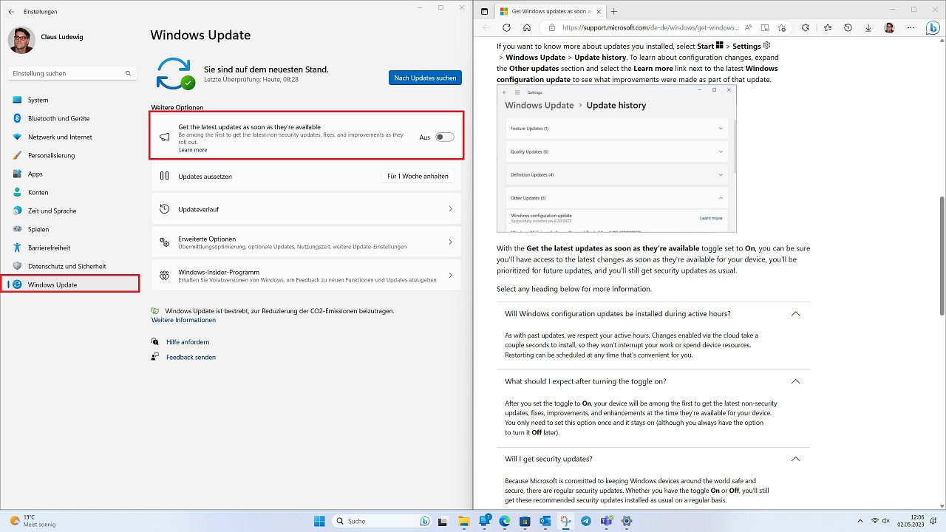Open a new tab in Edge
Viewport: 946px width, 532px height.
point(613,11)
